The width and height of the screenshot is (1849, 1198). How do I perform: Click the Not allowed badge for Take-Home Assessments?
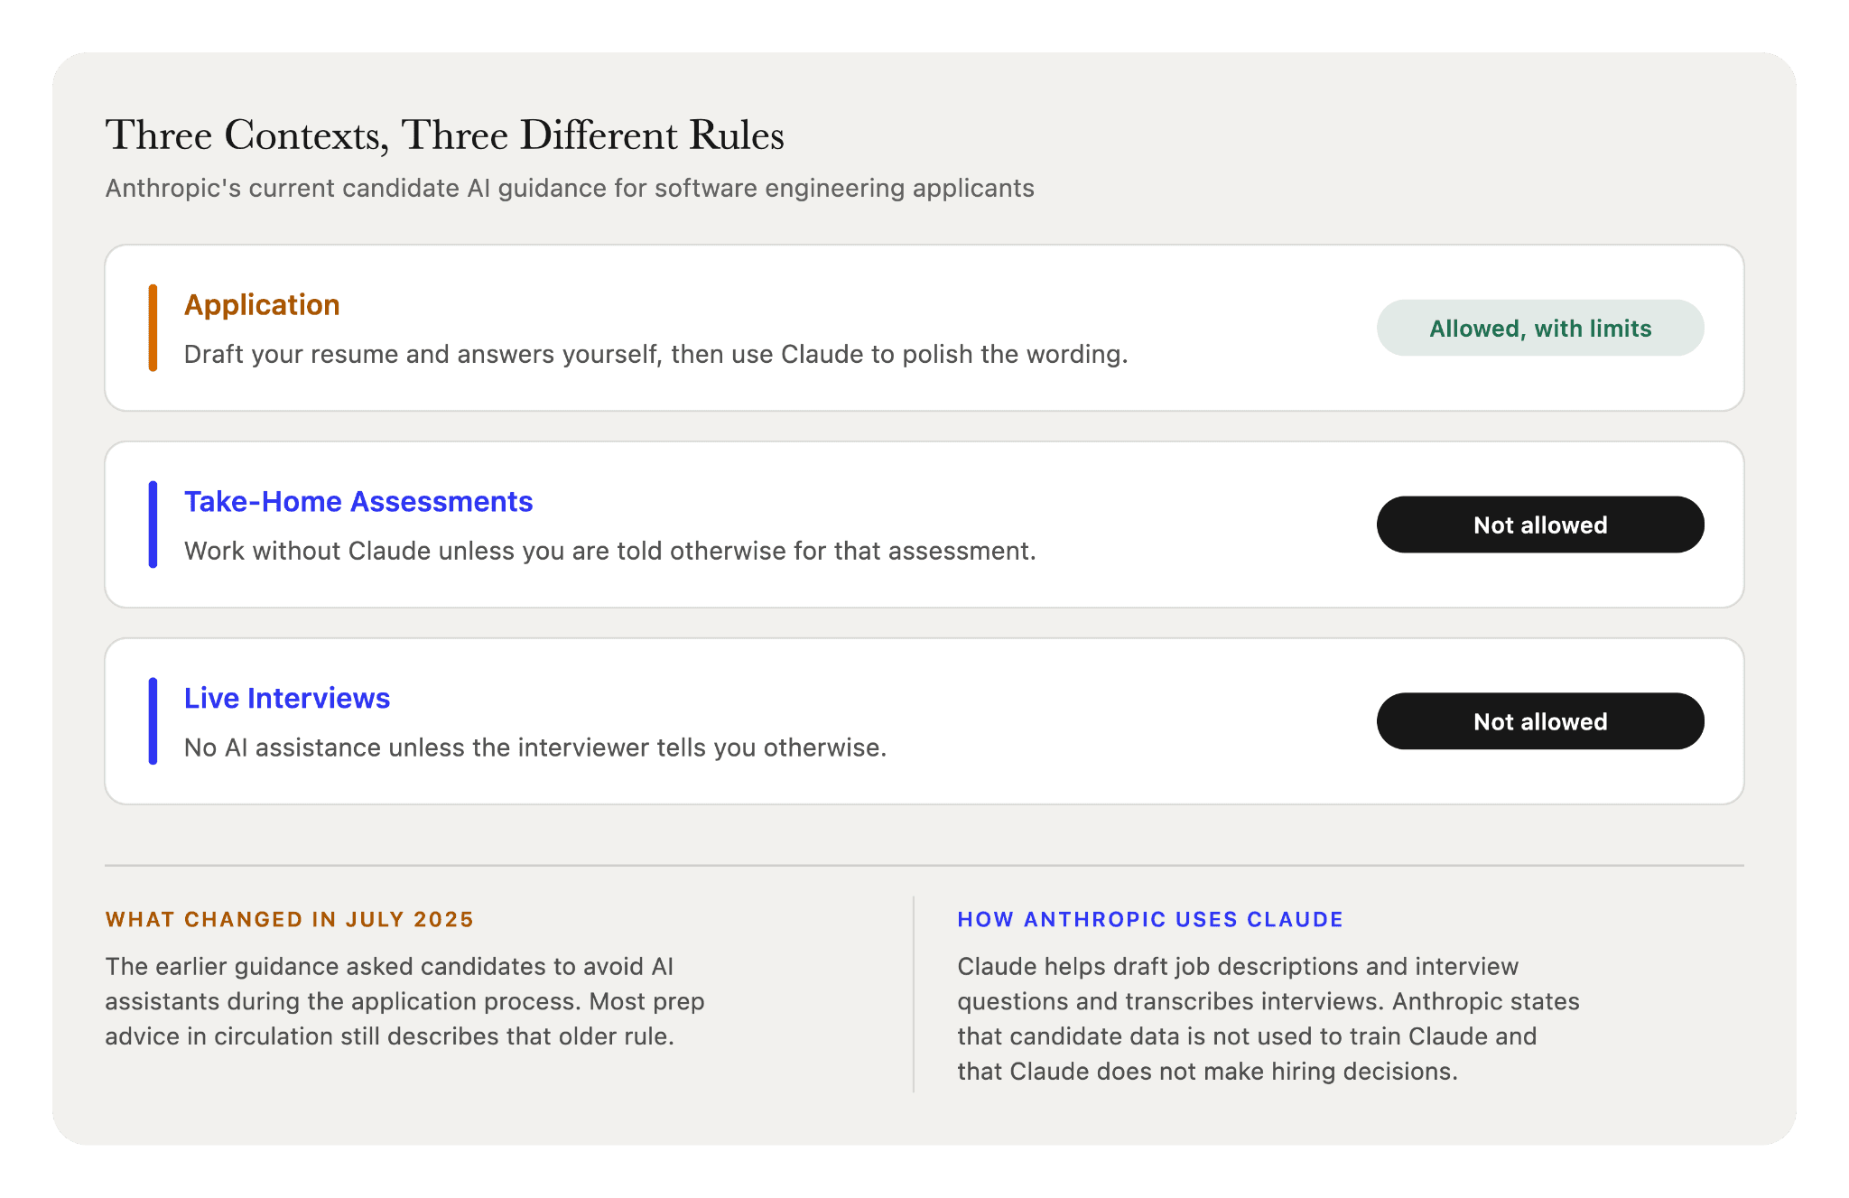click(1540, 525)
